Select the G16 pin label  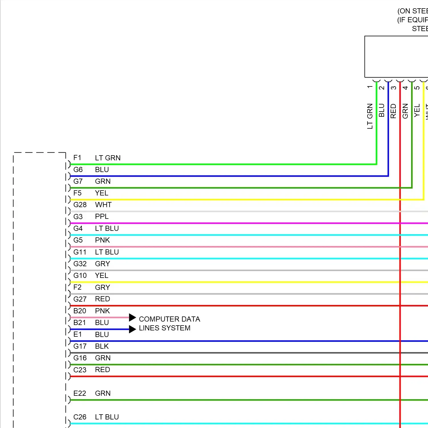80,358
